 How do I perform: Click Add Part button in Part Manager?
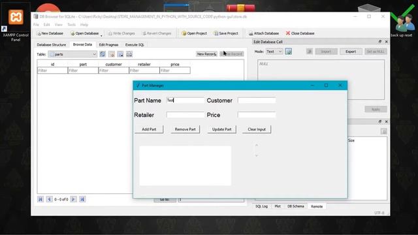[x=149, y=129]
